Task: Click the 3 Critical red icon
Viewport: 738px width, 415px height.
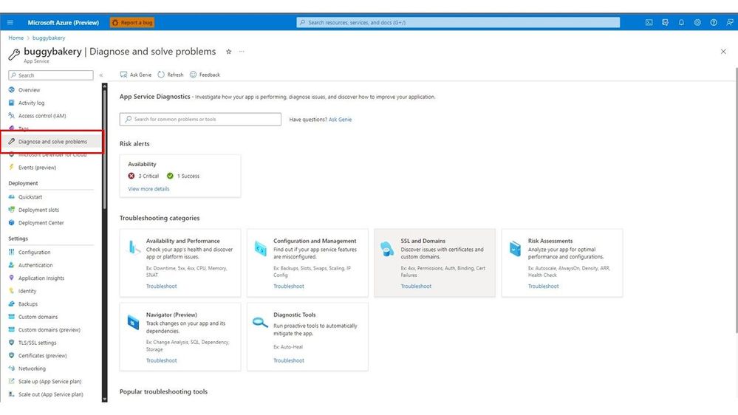Action: [x=131, y=176]
